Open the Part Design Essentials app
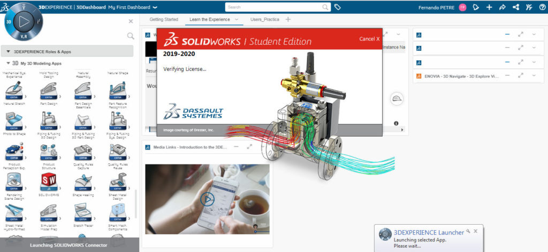Viewport: 548px width, 252px height. click(83, 91)
